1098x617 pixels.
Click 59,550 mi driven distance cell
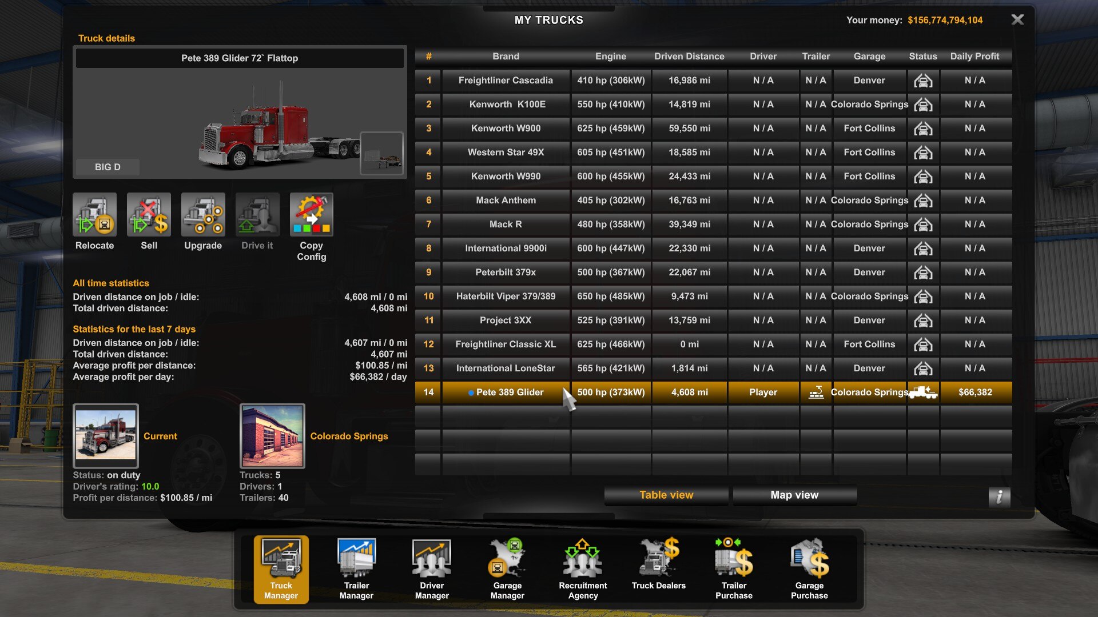click(689, 129)
